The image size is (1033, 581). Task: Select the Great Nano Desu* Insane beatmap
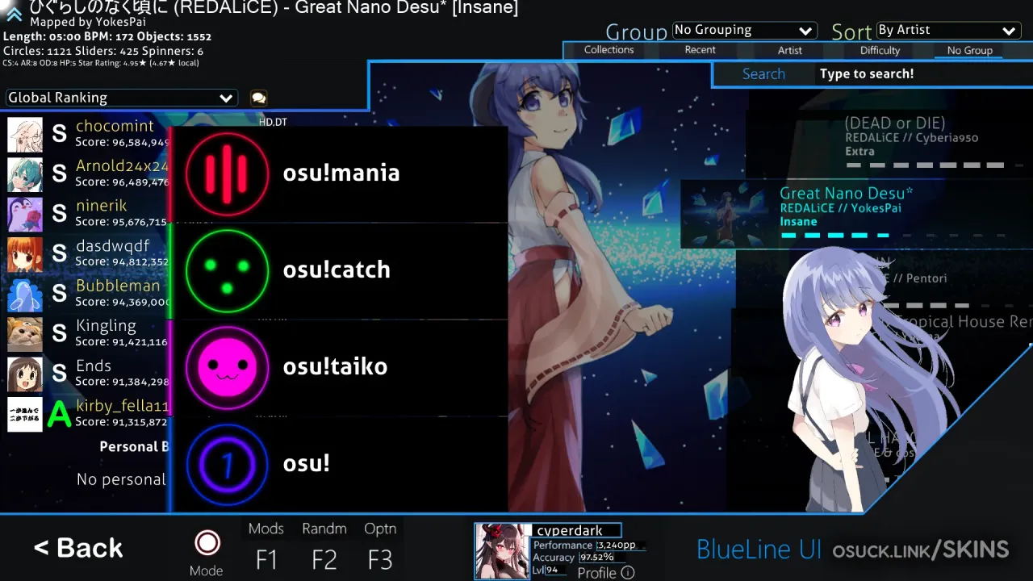856,213
